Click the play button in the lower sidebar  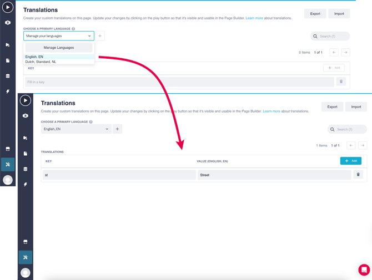pyautogui.click(x=26, y=100)
